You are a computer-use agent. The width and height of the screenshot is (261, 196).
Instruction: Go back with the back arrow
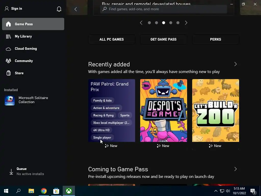(x=75, y=9)
